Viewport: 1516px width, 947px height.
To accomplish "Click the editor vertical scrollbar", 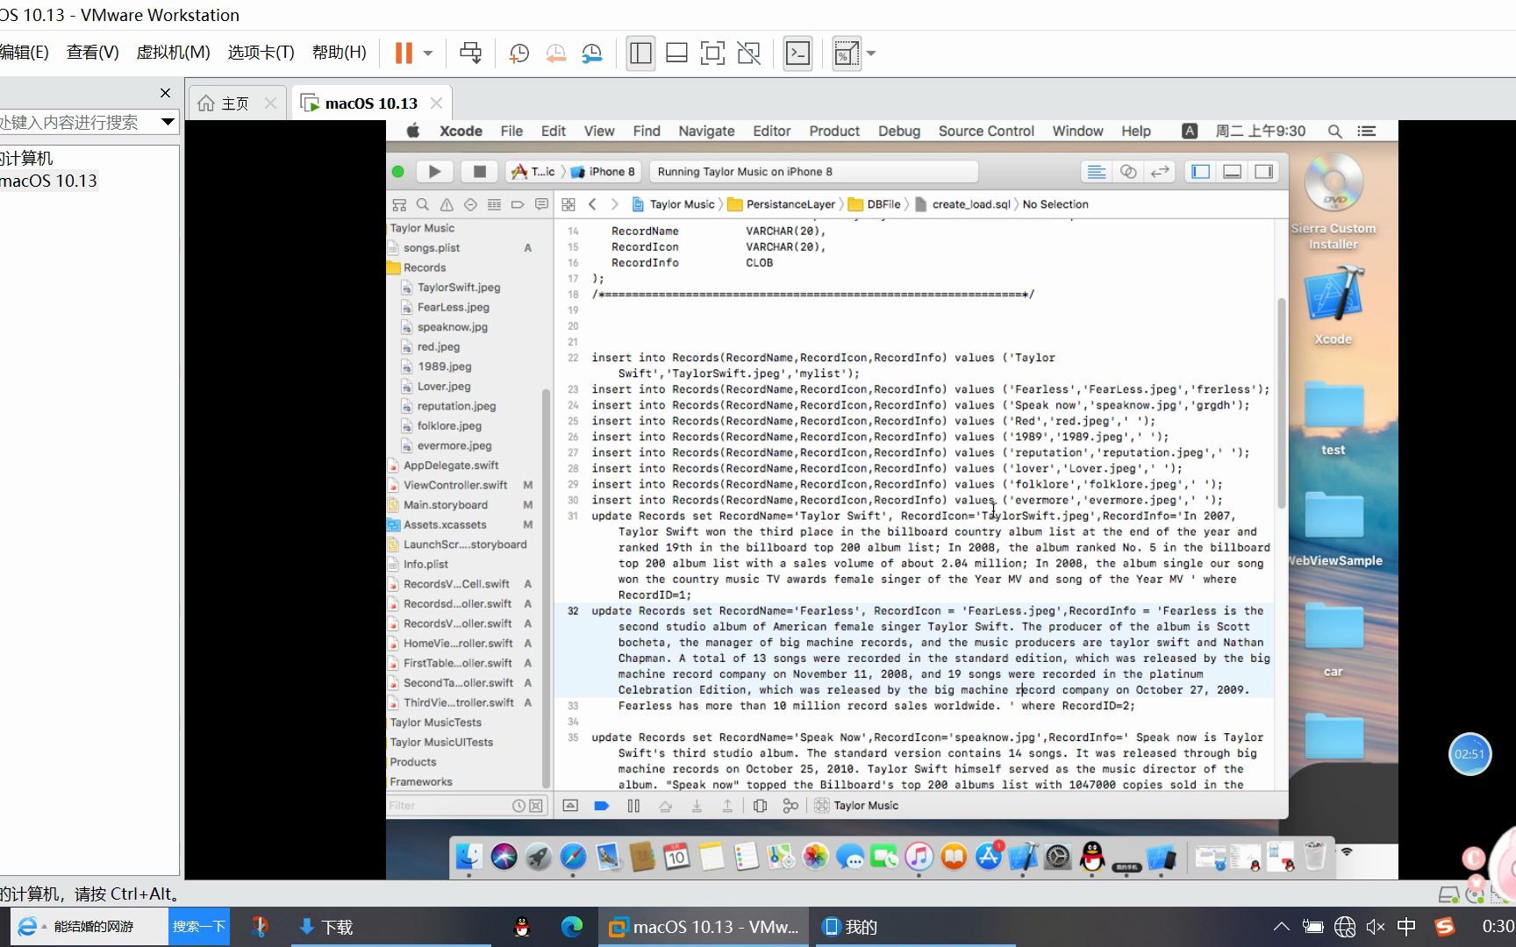I will pos(1281,403).
